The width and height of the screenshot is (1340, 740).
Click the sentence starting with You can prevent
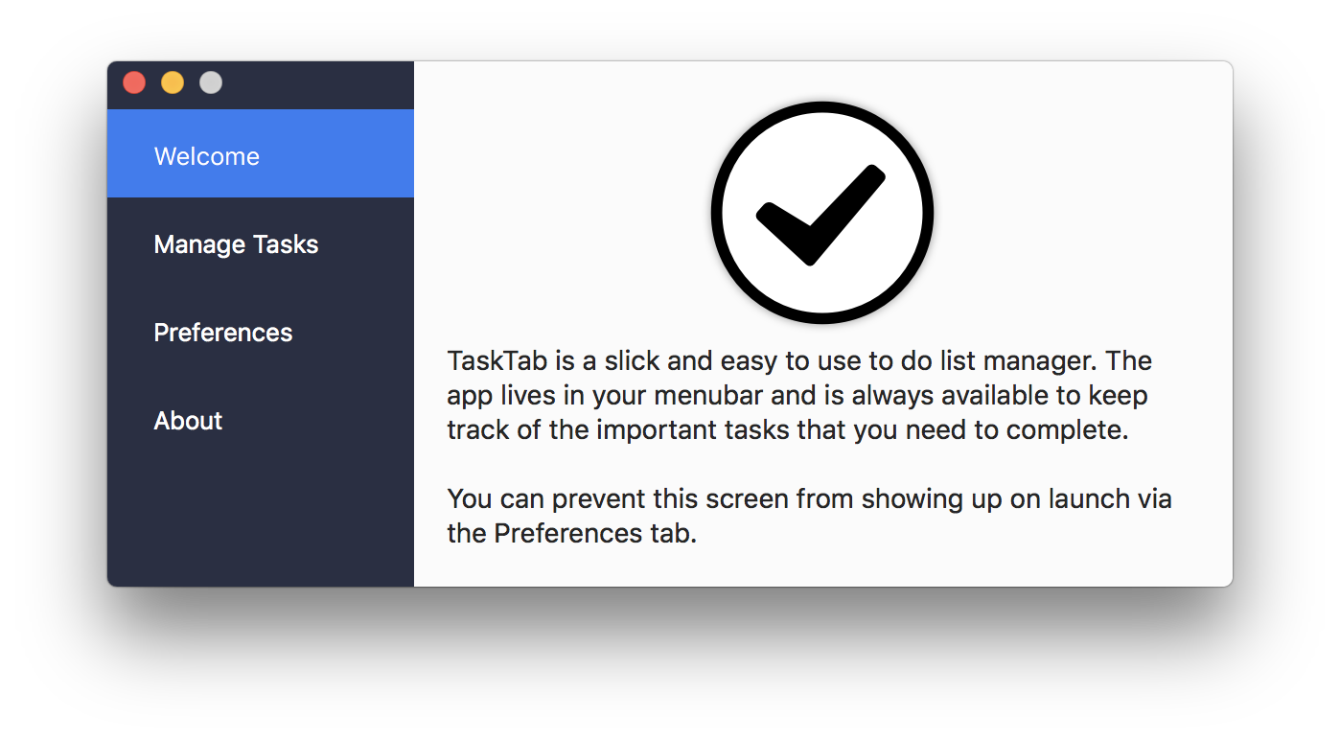810,516
